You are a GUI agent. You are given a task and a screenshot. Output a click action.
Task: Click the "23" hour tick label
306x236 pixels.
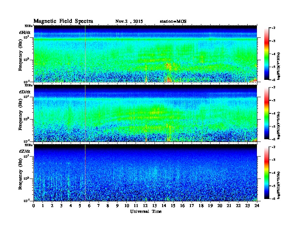[x=248, y=206]
